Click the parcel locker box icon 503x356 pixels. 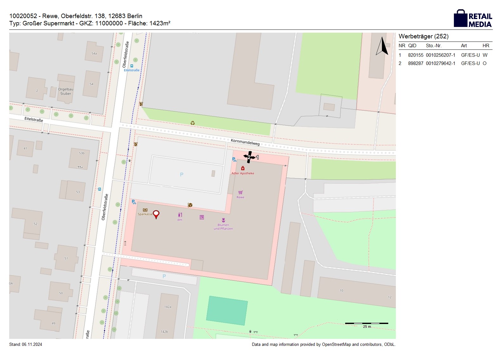point(190,205)
